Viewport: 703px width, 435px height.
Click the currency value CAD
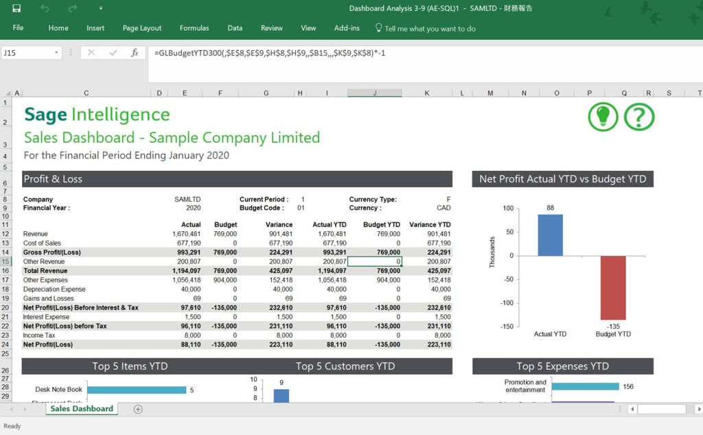(443, 208)
